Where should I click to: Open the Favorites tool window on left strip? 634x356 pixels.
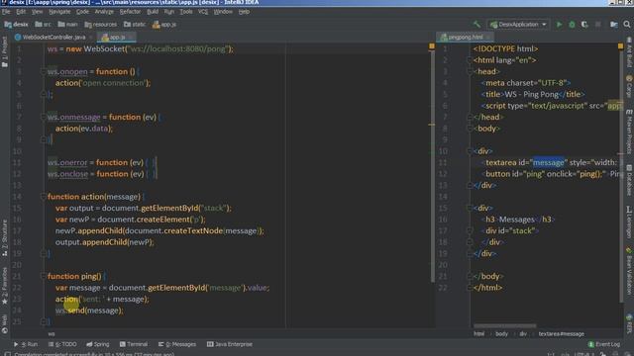[4, 286]
